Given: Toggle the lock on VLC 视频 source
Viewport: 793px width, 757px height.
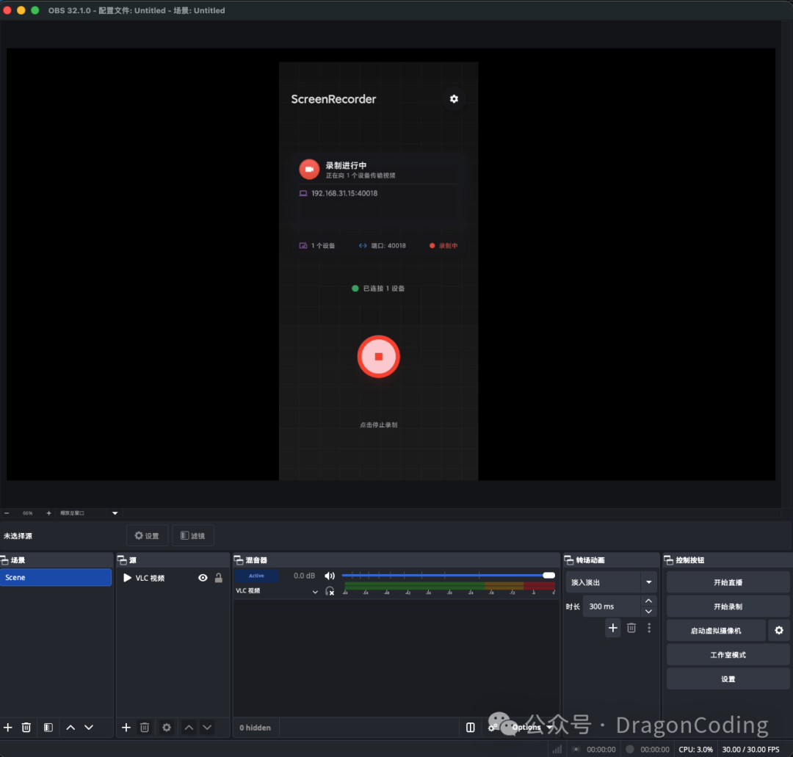Looking at the screenshot, I should point(218,579).
